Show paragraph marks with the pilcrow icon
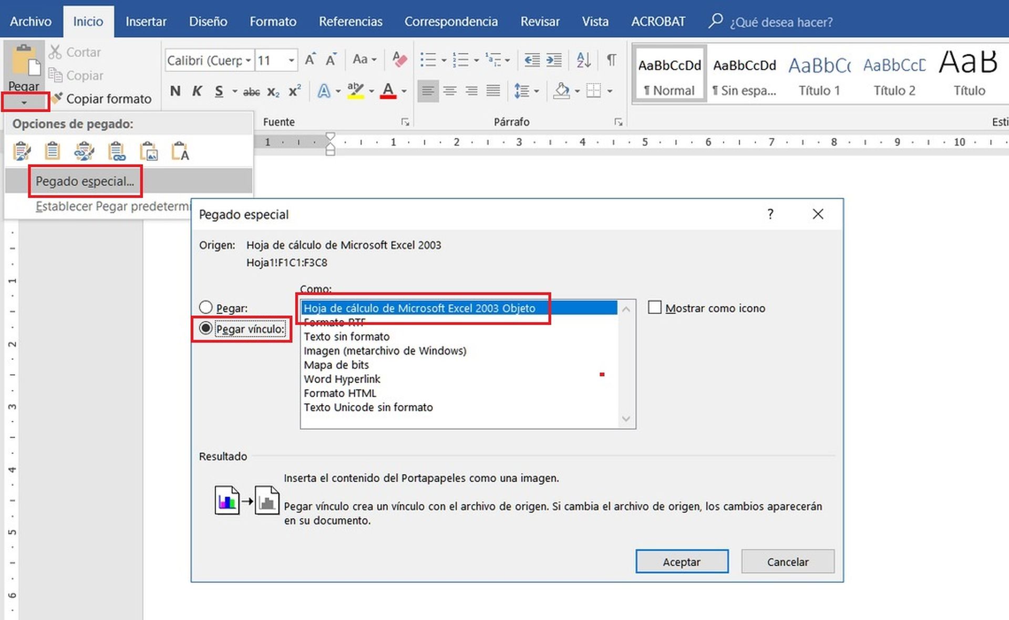 click(611, 60)
